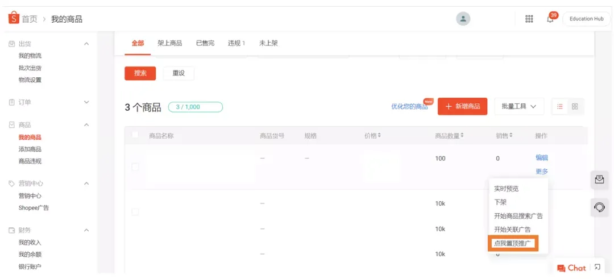Expand the Chat window arrow icon

597,267
